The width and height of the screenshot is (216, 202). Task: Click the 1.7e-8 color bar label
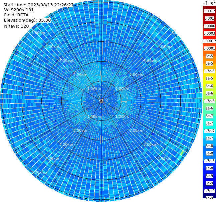click(x=209, y=161)
